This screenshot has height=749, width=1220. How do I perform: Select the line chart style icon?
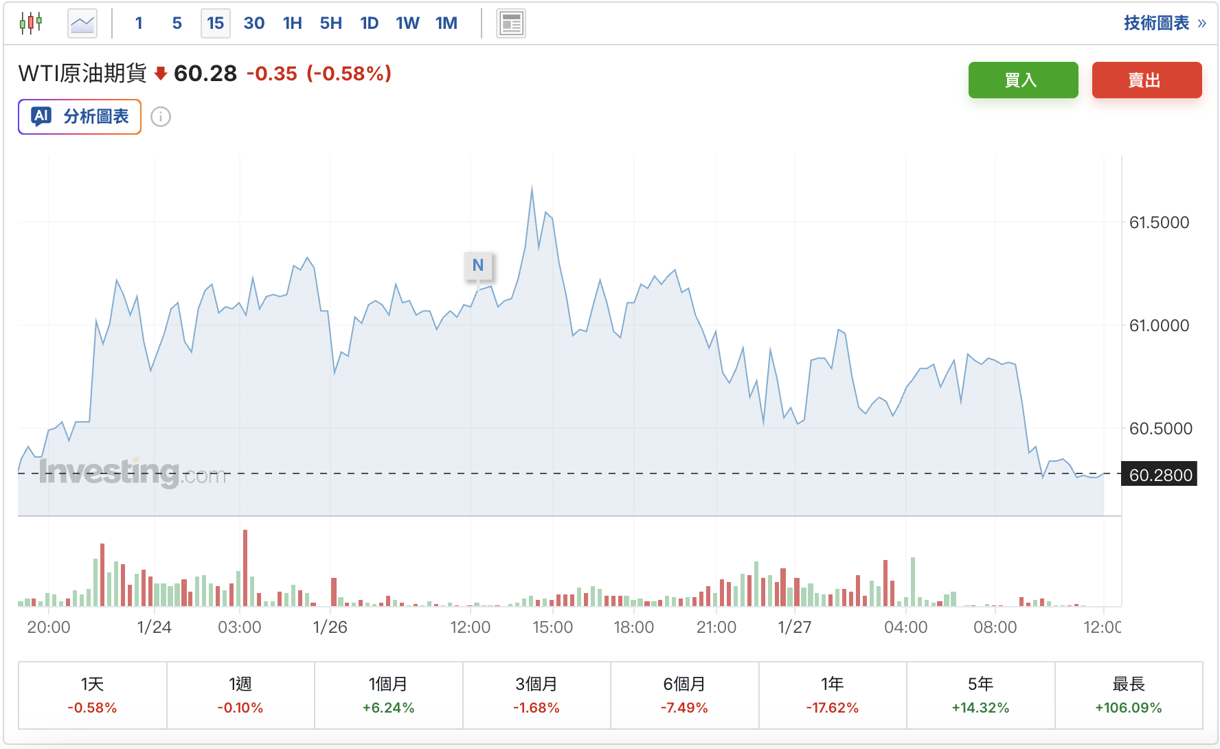(82, 21)
